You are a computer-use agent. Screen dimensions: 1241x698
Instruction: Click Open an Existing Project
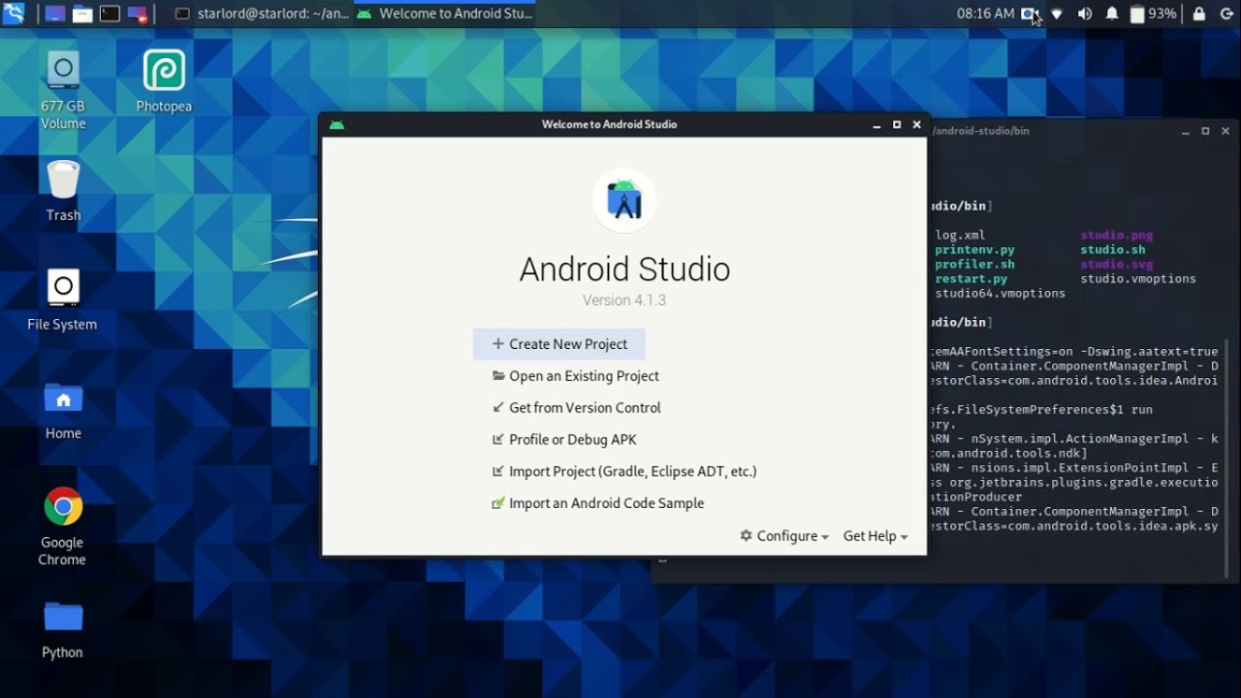pos(576,376)
